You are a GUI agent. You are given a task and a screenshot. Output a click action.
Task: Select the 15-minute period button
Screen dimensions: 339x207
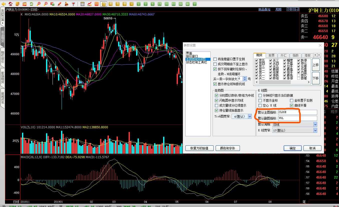tap(160, 4)
